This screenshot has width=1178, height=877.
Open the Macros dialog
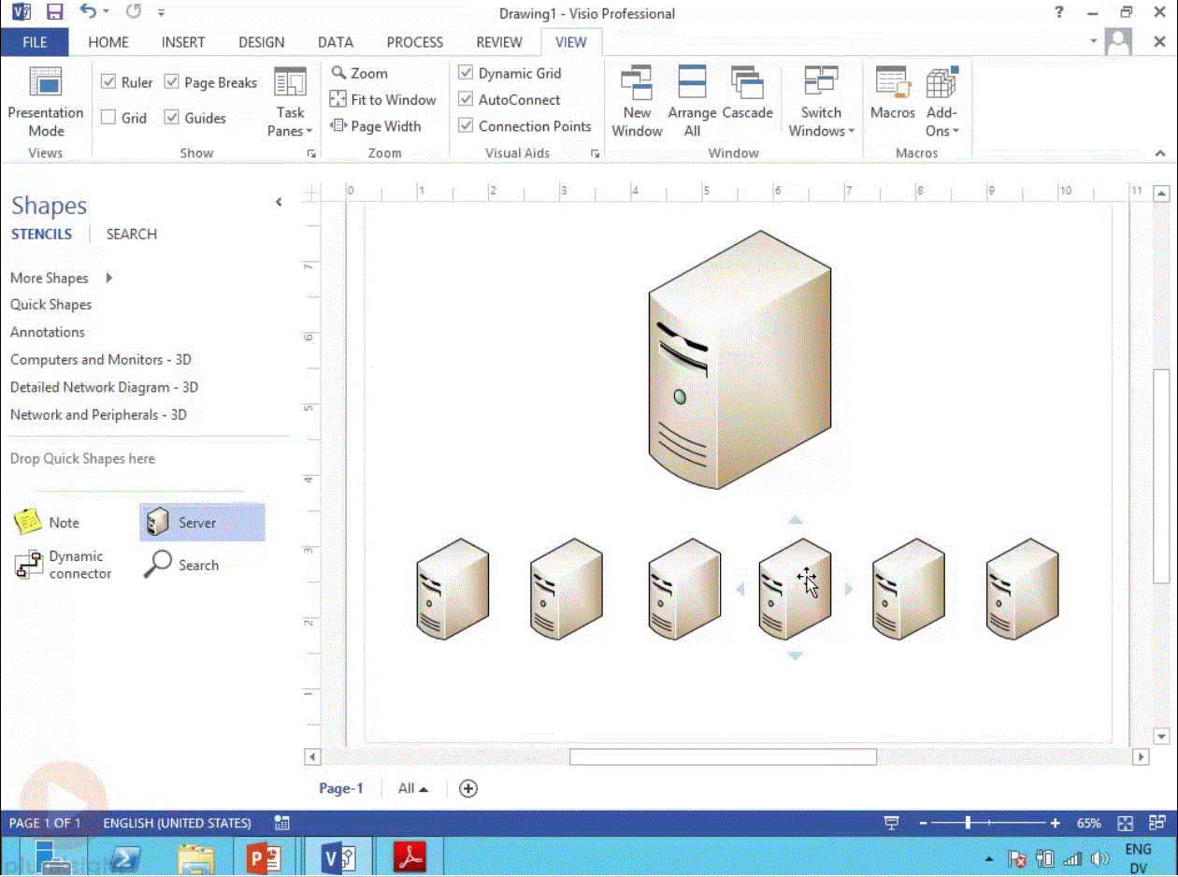[x=892, y=93]
